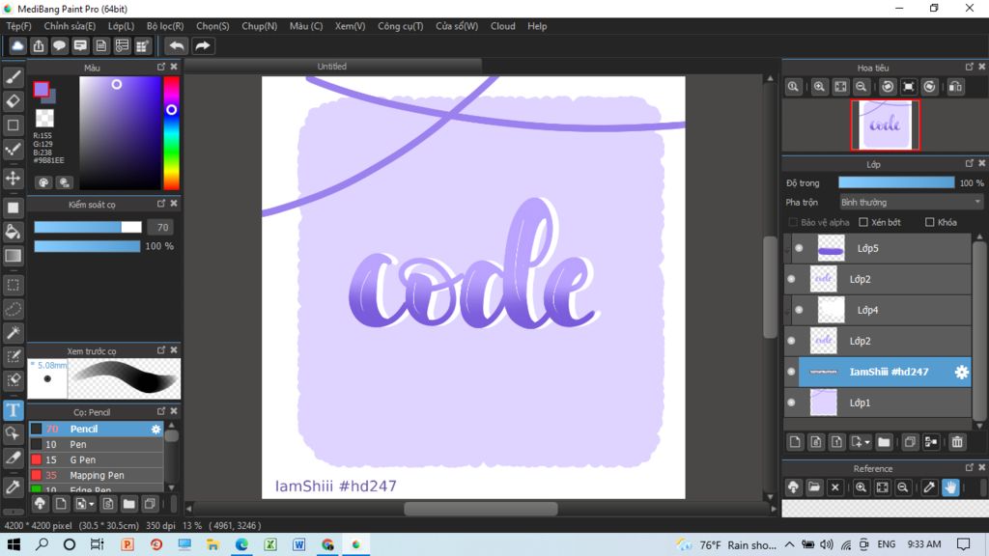Open Pencil brush settings gear

(155, 430)
